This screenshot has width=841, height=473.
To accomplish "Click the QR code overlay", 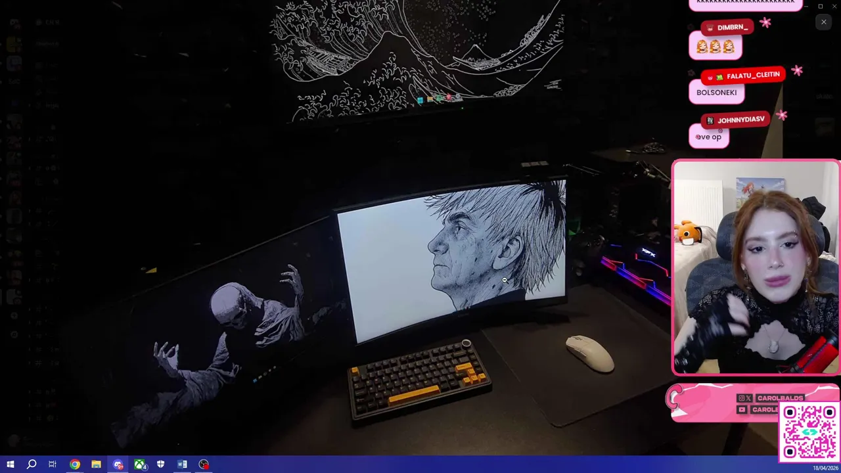I will click(x=809, y=432).
